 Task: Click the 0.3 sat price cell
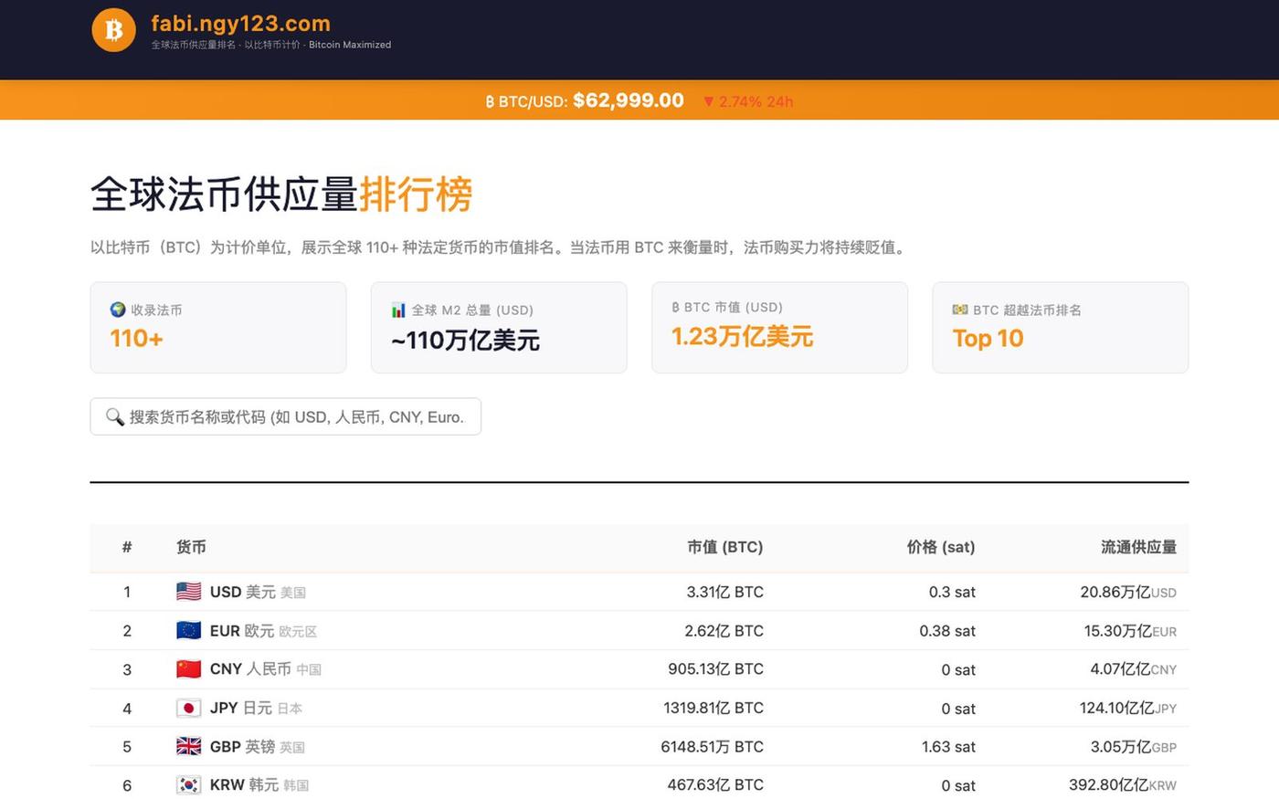coord(952,592)
